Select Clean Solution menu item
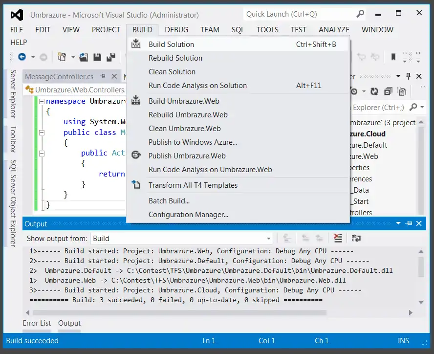Viewport: 434px width, 354px height. tap(238, 72)
